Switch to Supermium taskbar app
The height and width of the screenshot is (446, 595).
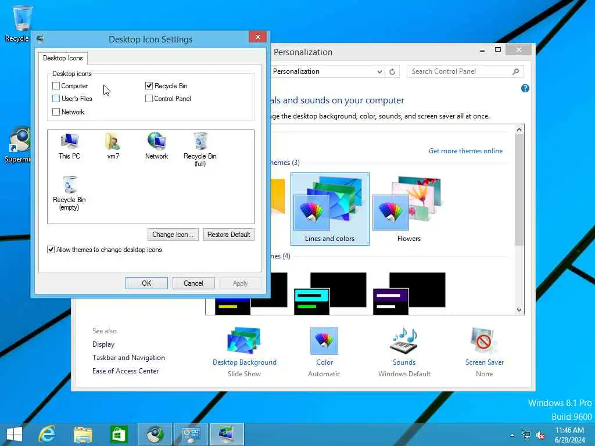(x=155, y=434)
